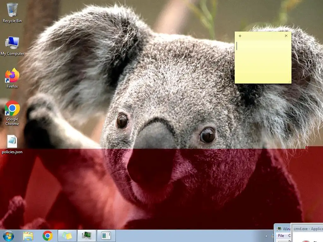323x242 pixels.
Task: Show hidden system tray icons arrow
Action: point(266,236)
